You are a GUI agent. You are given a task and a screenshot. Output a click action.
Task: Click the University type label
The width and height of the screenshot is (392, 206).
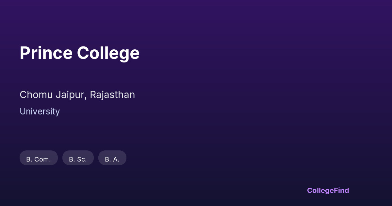(x=40, y=112)
